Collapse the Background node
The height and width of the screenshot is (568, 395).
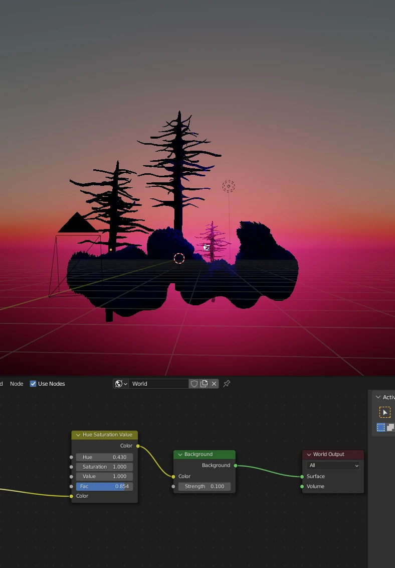click(180, 455)
